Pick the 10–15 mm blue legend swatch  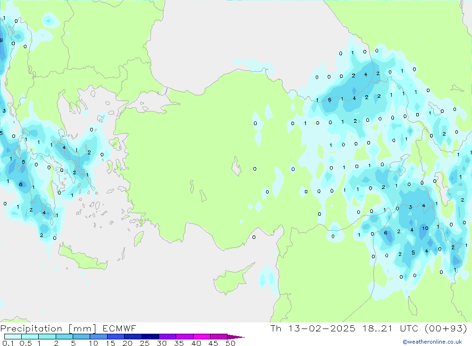tap(99, 337)
